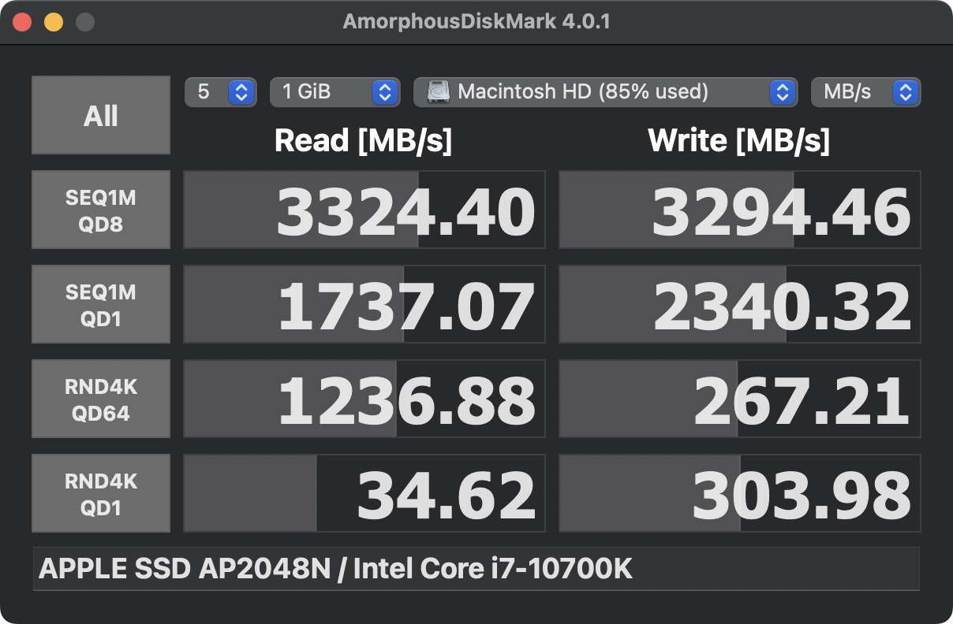Click the blue arrows on the drive selector

tap(781, 92)
